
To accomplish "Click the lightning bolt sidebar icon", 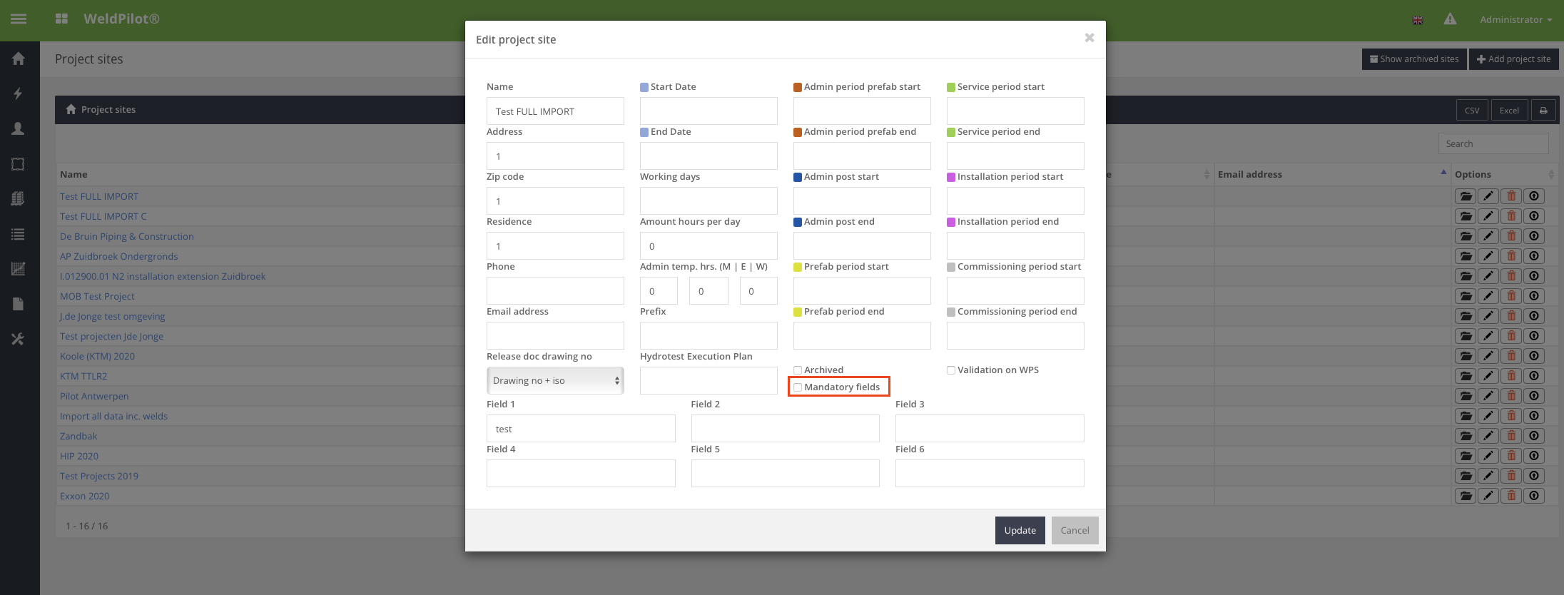I will pyautogui.click(x=19, y=93).
